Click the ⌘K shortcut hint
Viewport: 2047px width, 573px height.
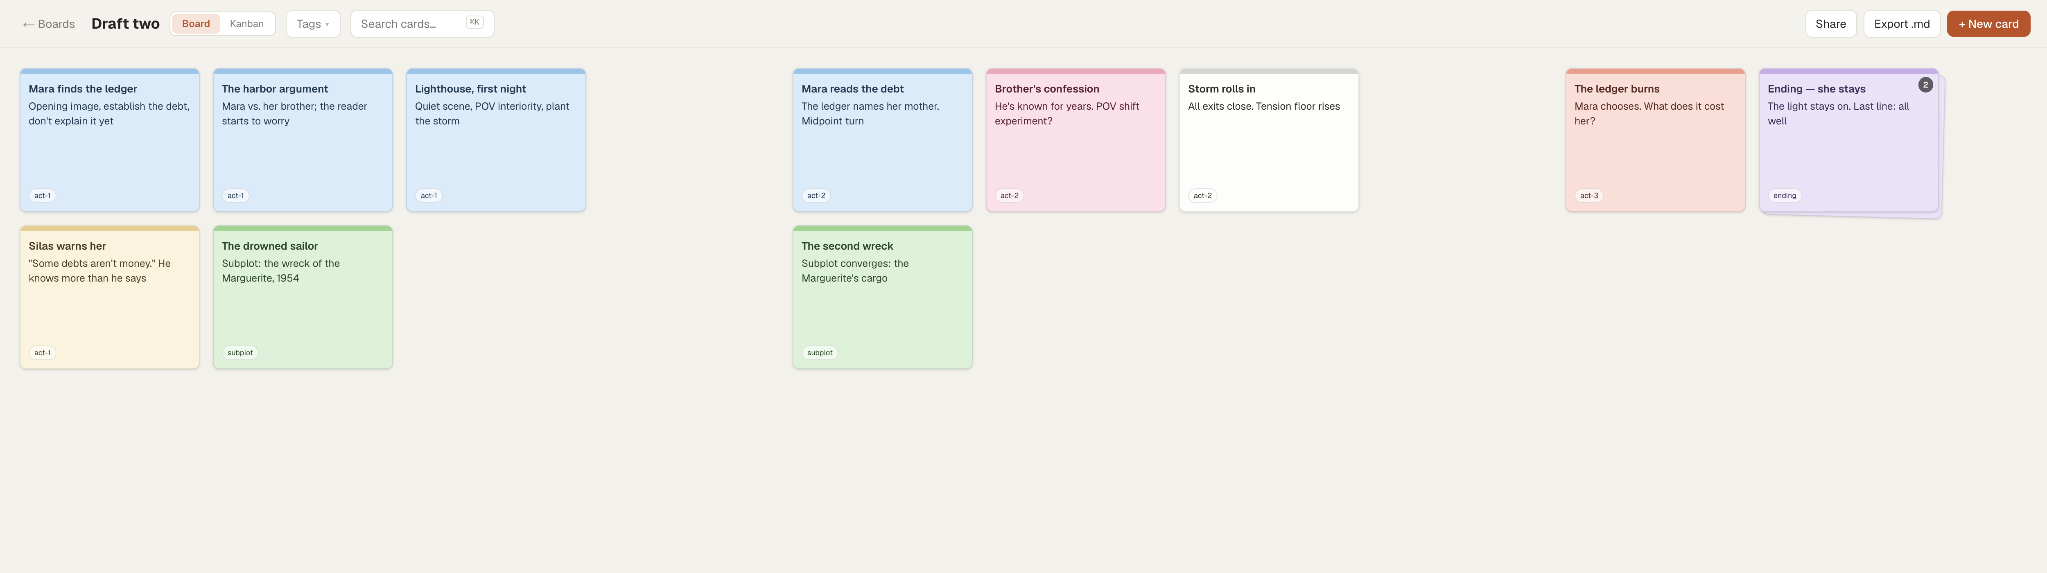coord(474,22)
